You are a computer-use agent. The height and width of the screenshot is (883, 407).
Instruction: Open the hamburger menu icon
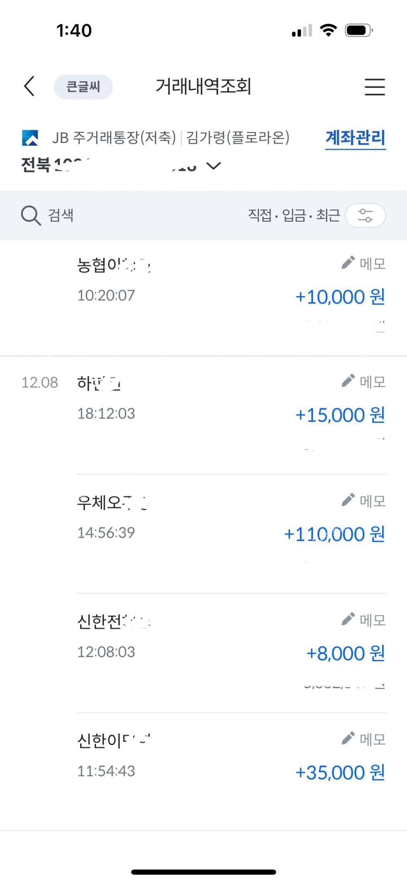[375, 87]
